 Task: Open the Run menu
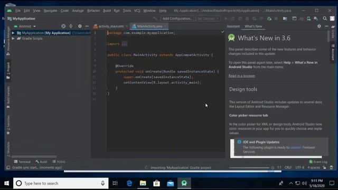tap(117, 11)
